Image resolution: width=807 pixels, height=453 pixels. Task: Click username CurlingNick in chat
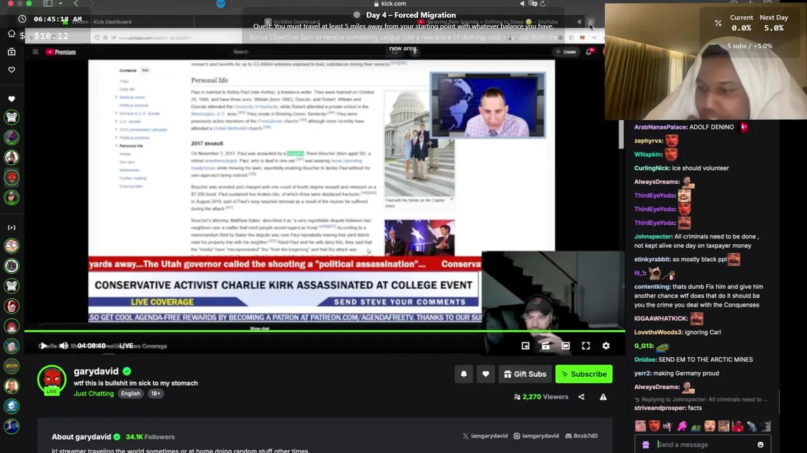(x=652, y=168)
